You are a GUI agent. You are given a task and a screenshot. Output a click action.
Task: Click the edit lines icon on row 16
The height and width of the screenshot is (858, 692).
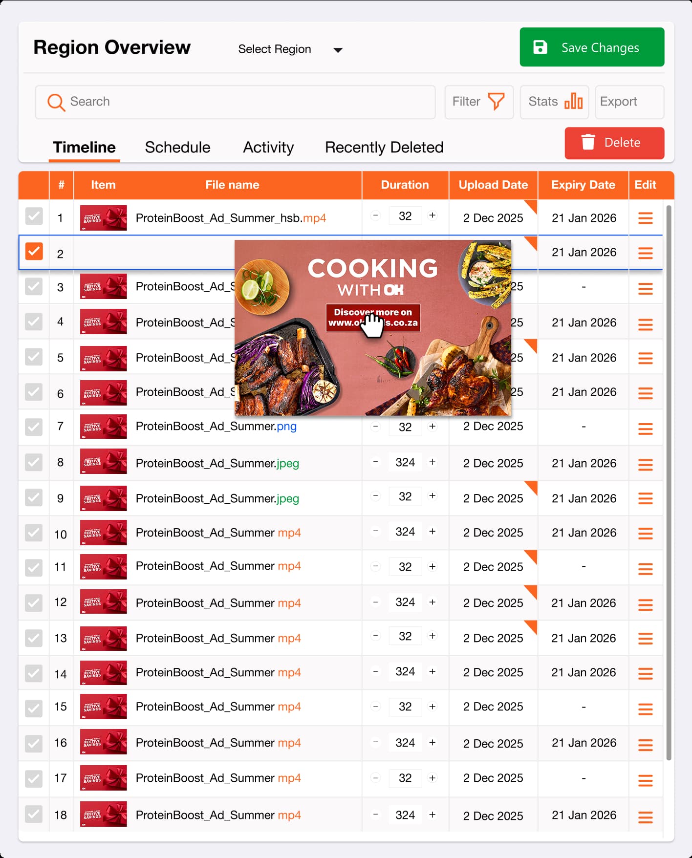point(645,745)
